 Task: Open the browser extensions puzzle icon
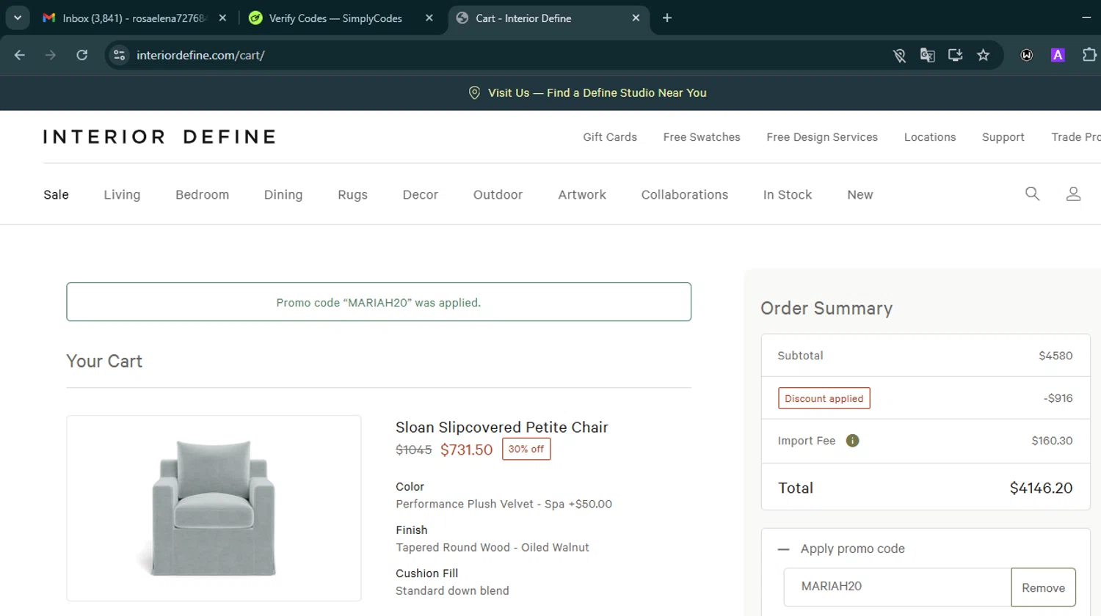1089,55
